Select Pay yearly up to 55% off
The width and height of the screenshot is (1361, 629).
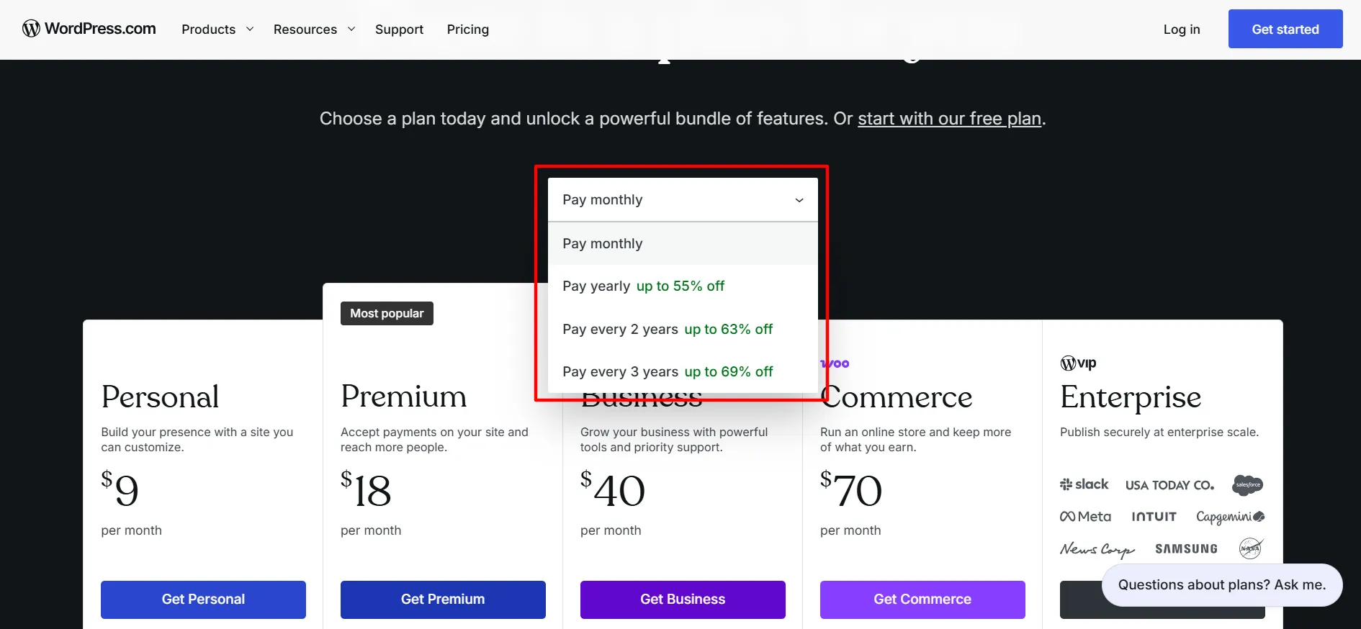(x=683, y=286)
